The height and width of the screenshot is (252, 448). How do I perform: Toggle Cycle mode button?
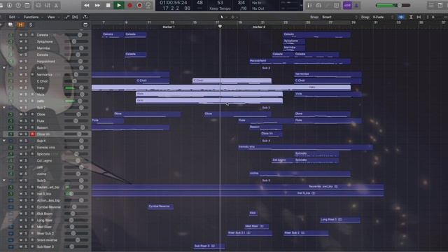148,5
